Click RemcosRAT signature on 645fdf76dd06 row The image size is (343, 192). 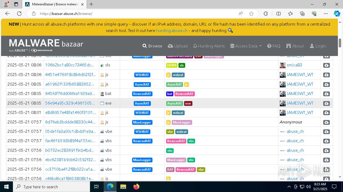coord(142,94)
